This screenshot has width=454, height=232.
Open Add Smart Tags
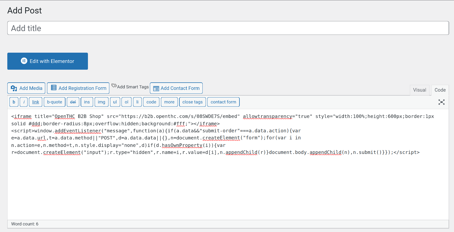[x=130, y=87]
